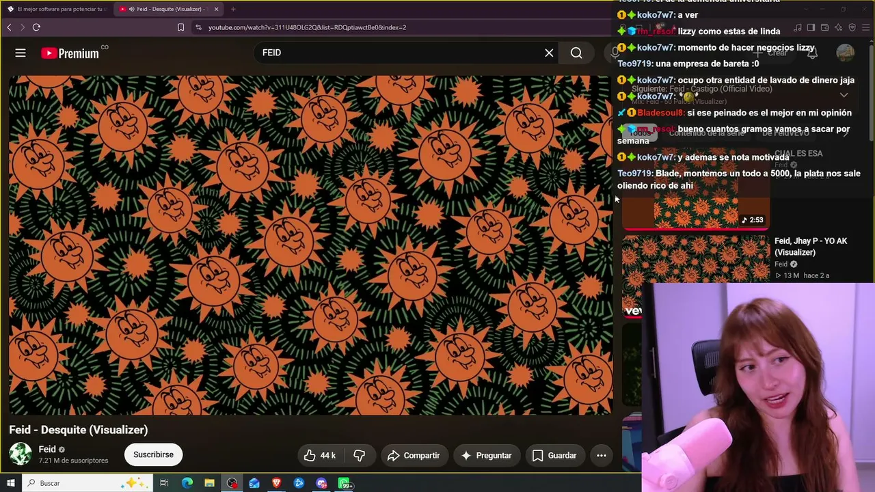The height and width of the screenshot is (492, 875).
Task: Open the YouTube account avatar menu
Action: (846, 53)
